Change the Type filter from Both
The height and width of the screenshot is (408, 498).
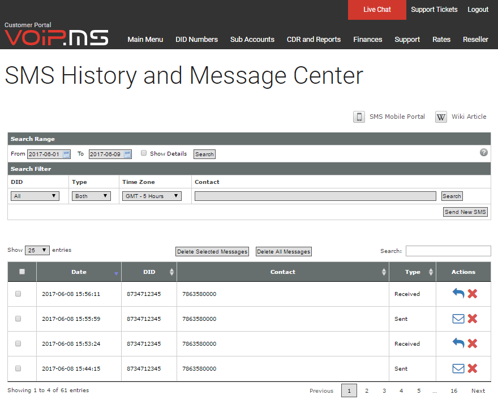[x=91, y=195]
